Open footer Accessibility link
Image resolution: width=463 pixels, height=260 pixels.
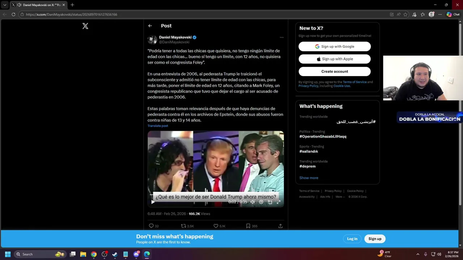pyautogui.click(x=307, y=197)
